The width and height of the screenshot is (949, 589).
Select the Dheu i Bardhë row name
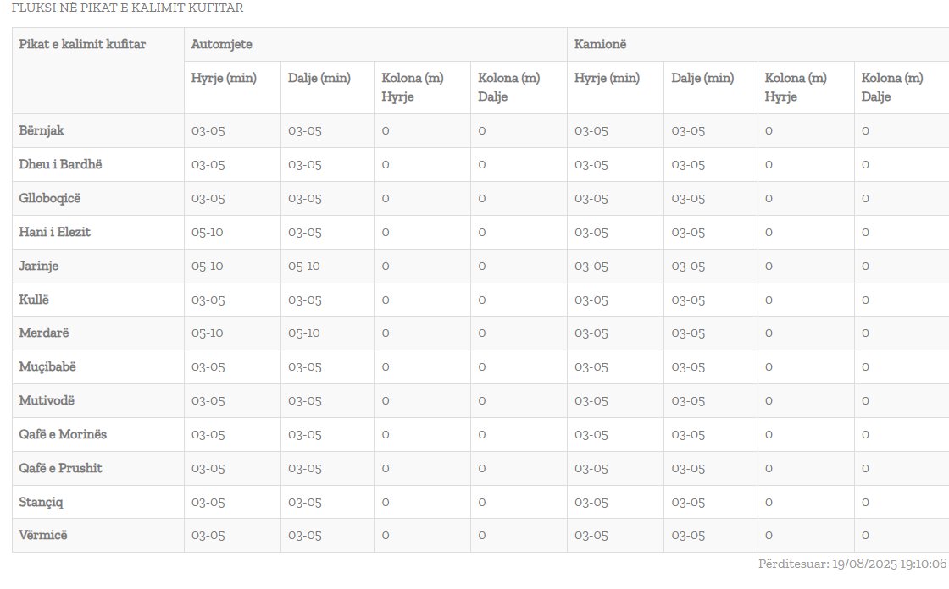coord(60,165)
